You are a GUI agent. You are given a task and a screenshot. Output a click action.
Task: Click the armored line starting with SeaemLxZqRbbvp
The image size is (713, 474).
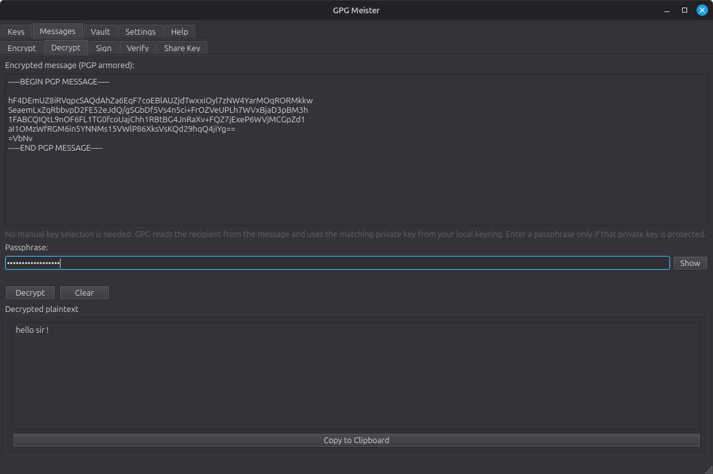pos(158,110)
